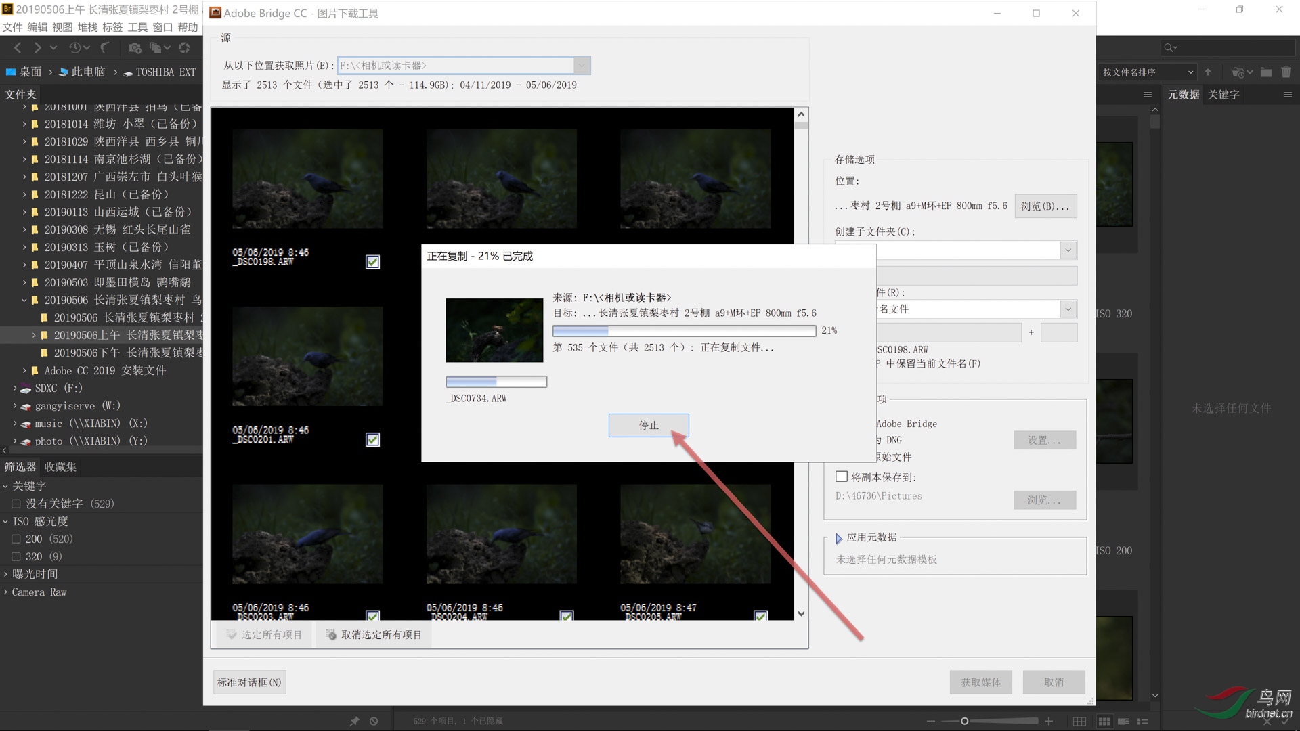Open the 工具 menu

137,27
